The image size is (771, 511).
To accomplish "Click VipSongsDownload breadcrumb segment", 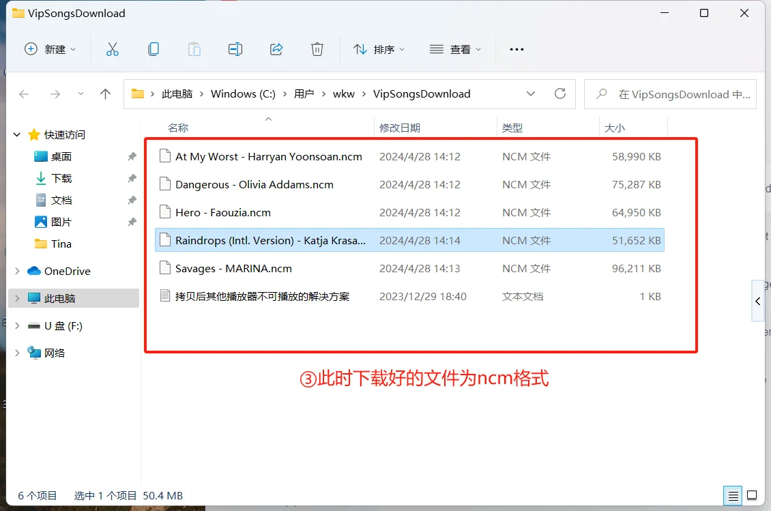I will click(422, 94).
